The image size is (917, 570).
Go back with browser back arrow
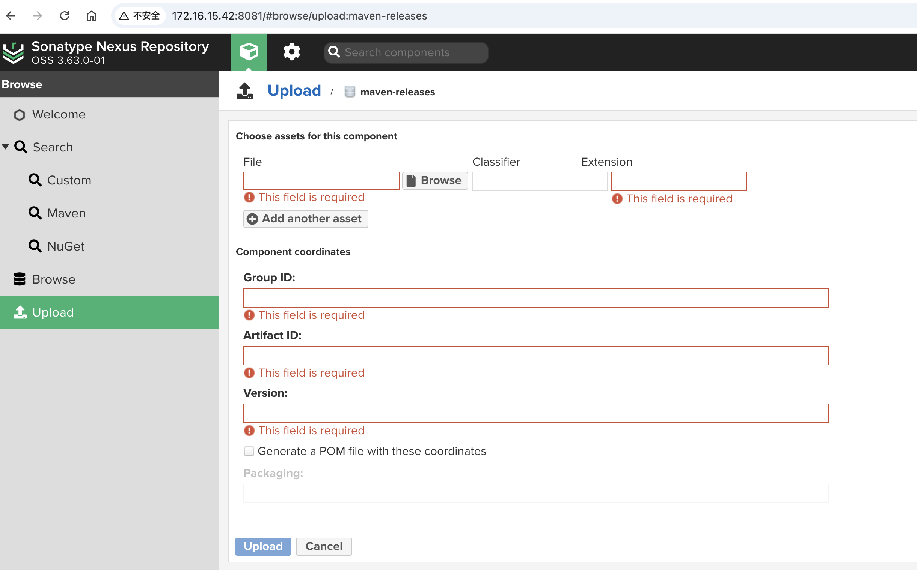[11, 16]
